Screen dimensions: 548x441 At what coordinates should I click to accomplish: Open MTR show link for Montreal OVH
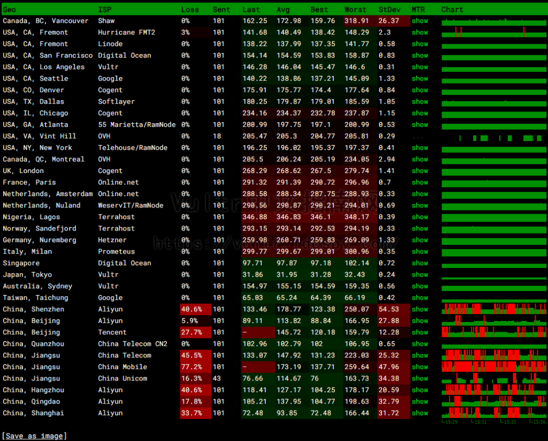(420, 160)
